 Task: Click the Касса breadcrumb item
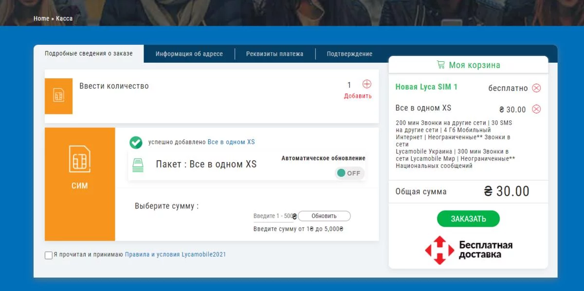64,18
